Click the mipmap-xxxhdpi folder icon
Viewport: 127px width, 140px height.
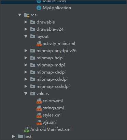coord(33,87)
